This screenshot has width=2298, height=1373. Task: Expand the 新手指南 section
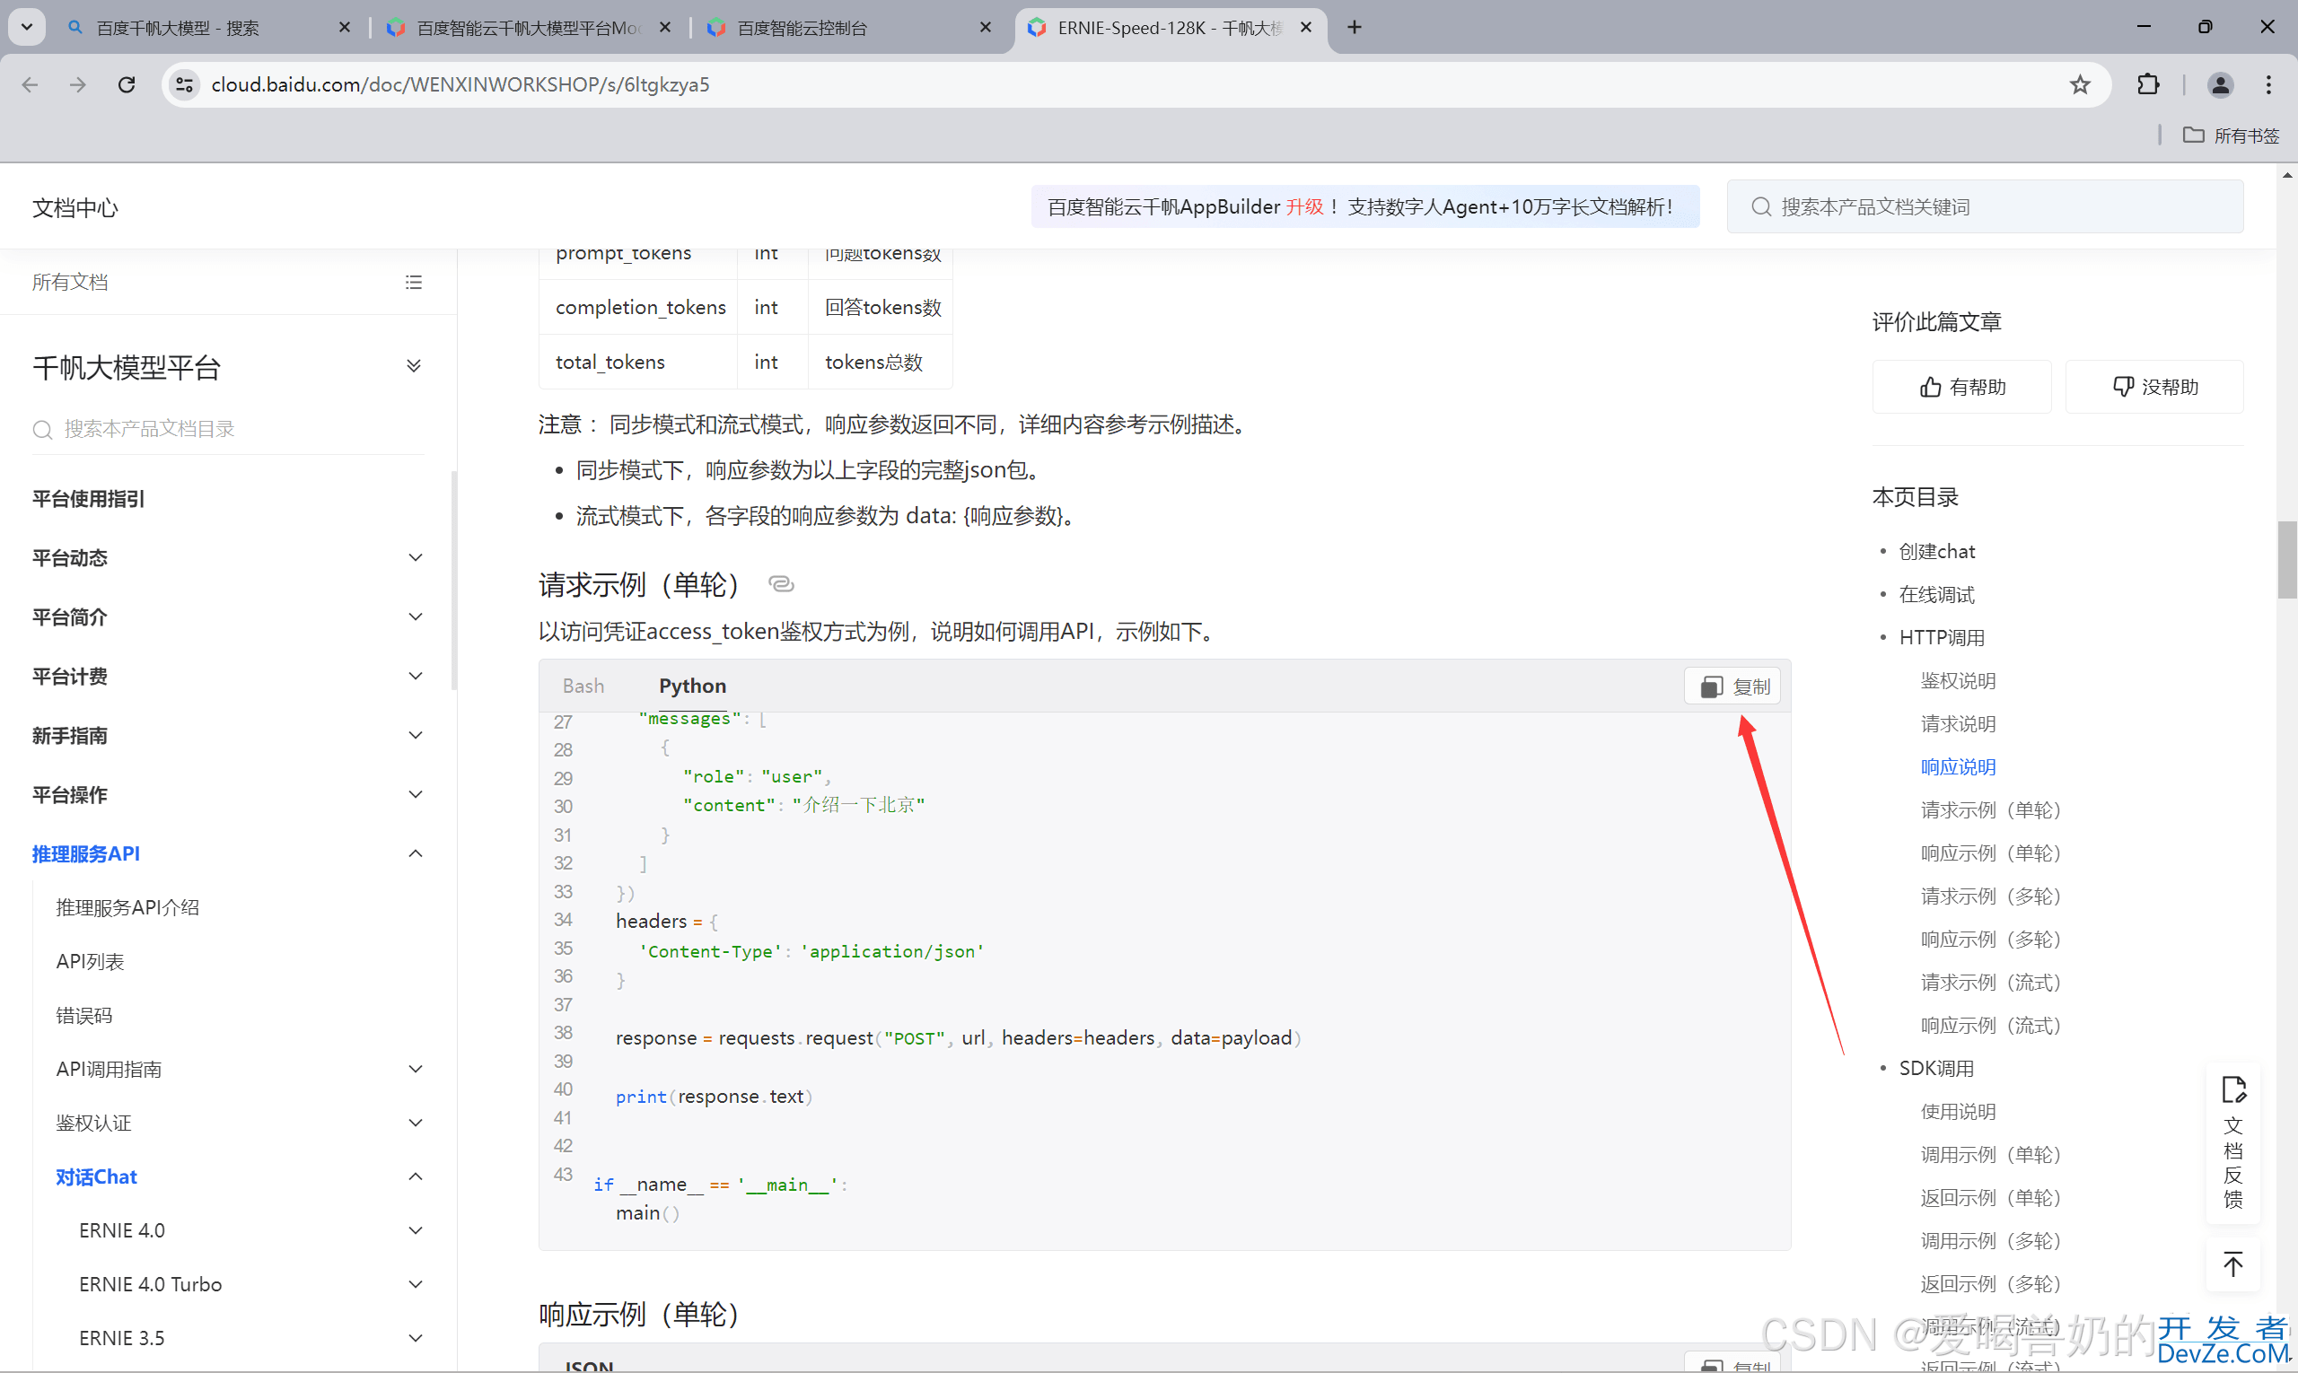click(x=416, y=736)
